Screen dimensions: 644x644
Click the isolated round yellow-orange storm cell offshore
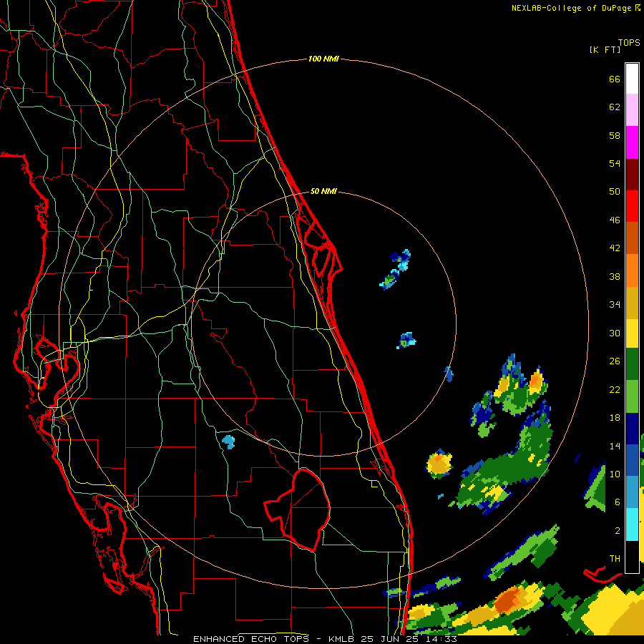point(439,464)
